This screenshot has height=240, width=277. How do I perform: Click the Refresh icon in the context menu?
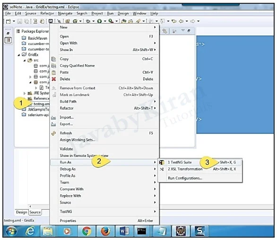pos(53,133)
